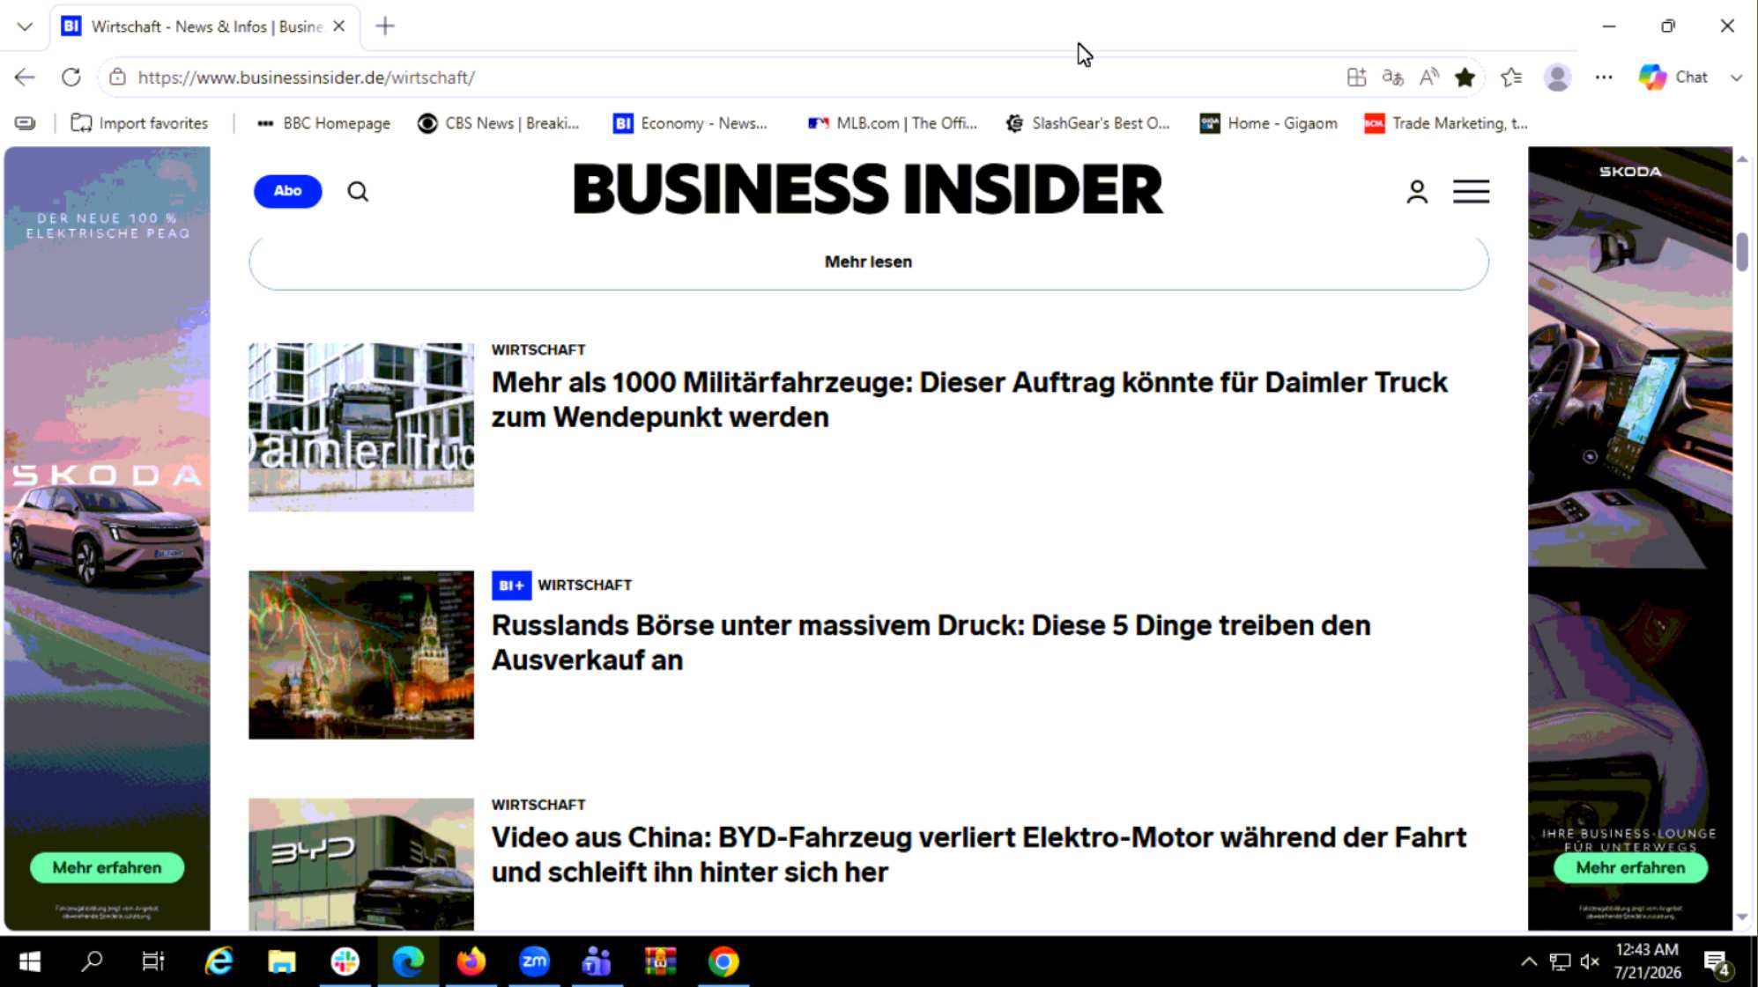This screenshot has width=1758, height=987.
Task: Open the hamburger navigation menu
Action: [x=1471, y=191]
